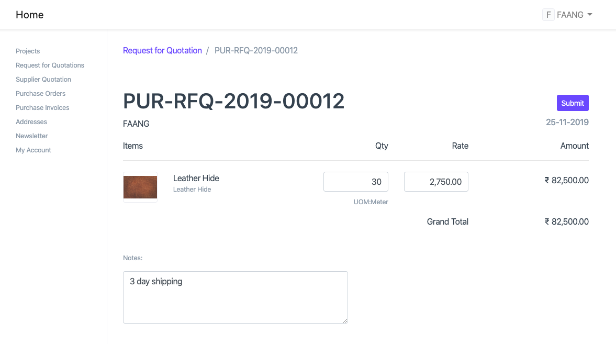
Task: Click the Leather Hide product image
Action: (x=140, y=186)
